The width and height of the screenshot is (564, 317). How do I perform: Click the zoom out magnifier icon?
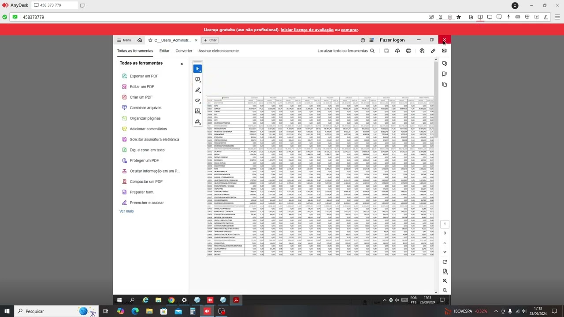[445, 290]
